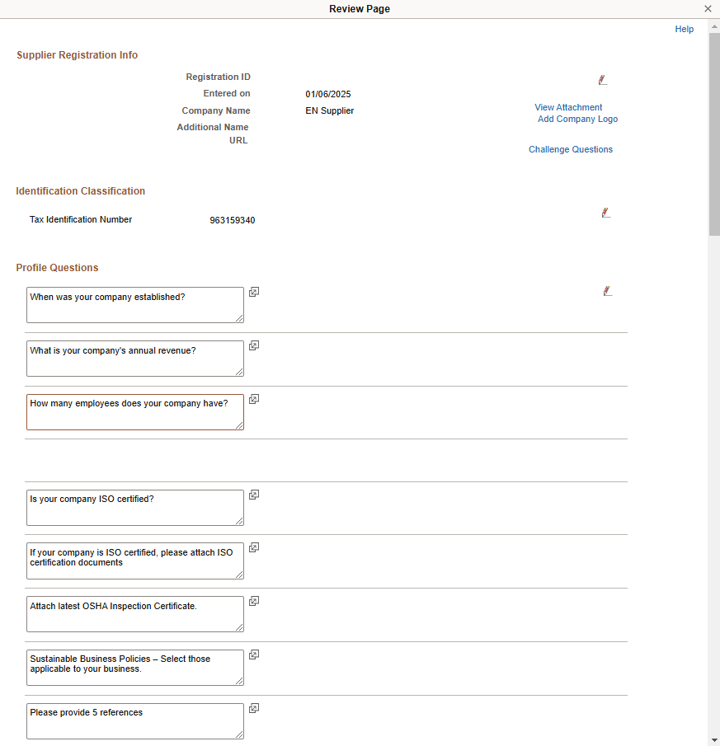Click the 'When was your company established?' text box
Screen dimensions: 720x746
point(135,305)
